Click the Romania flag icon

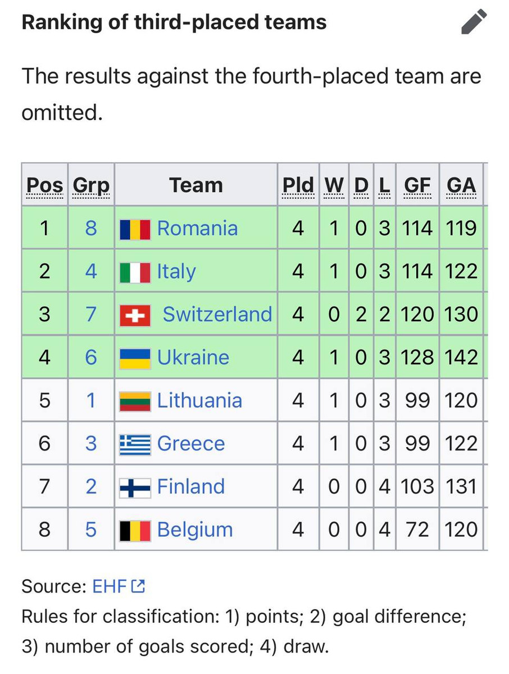135,229
